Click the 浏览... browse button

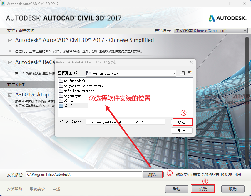pos(153,174)
